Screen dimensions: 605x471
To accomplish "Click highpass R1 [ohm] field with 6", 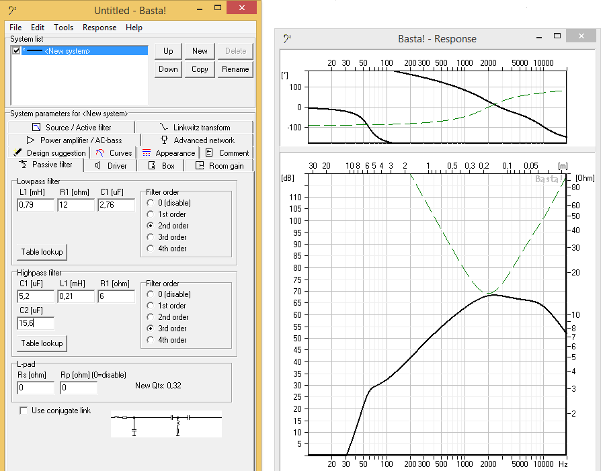I will [116, 296].
